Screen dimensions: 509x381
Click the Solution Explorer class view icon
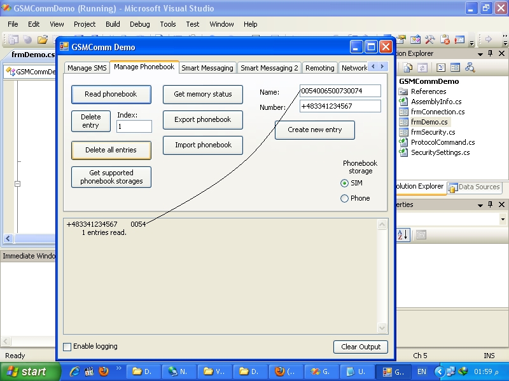click(470, 67)
